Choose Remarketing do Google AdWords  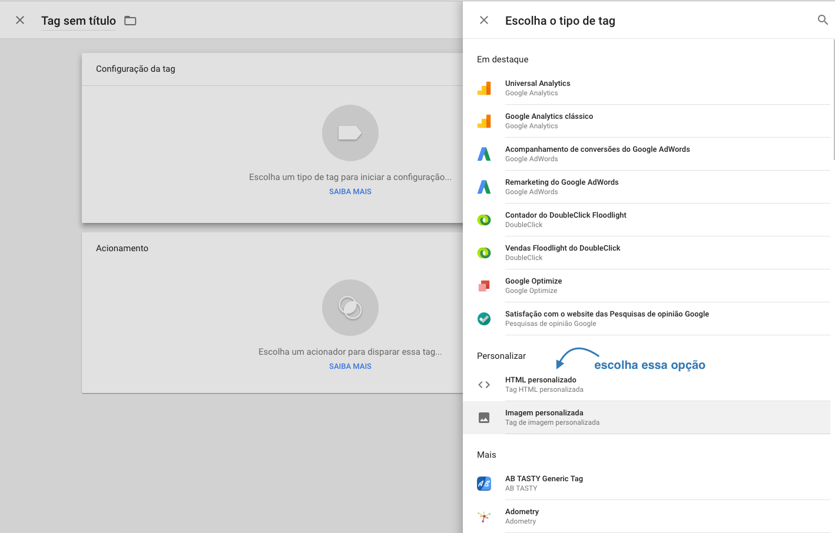(x=647, y=187)
